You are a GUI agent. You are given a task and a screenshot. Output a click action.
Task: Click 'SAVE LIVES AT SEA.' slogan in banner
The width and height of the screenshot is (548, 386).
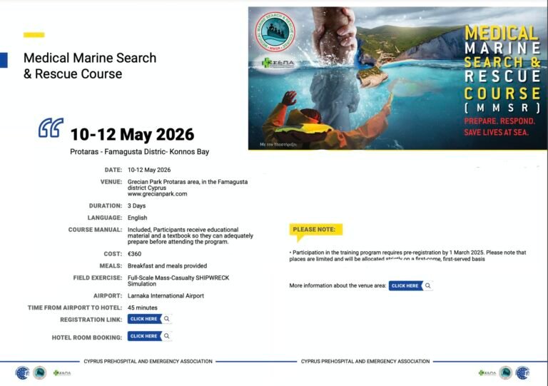click(497, 133)
